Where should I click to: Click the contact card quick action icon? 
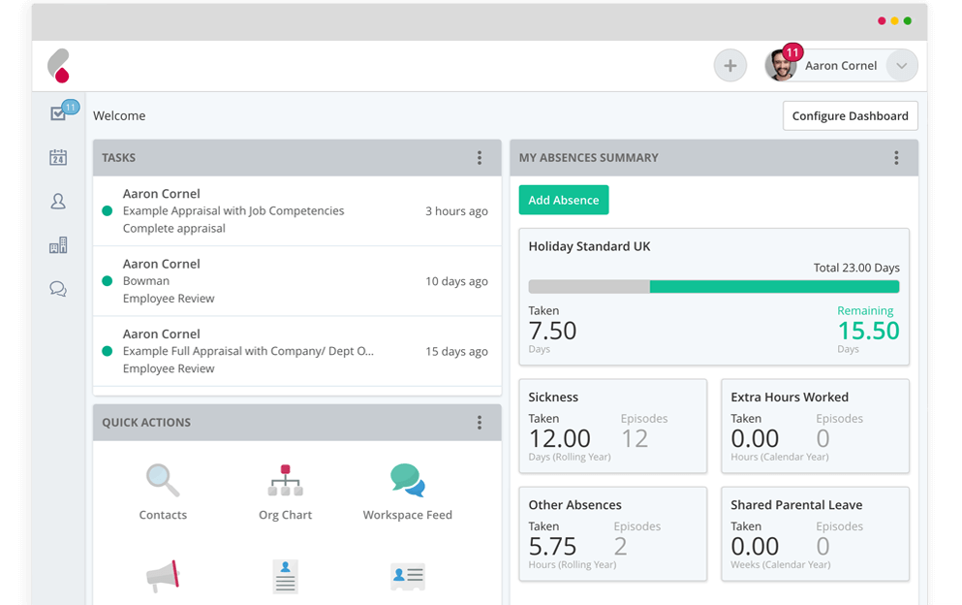pyautogui.click(x=406, y=575)
